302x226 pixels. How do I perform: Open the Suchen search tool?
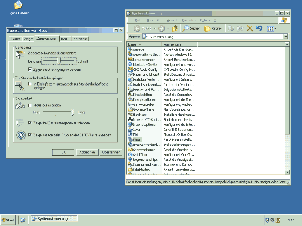point(191,29)
